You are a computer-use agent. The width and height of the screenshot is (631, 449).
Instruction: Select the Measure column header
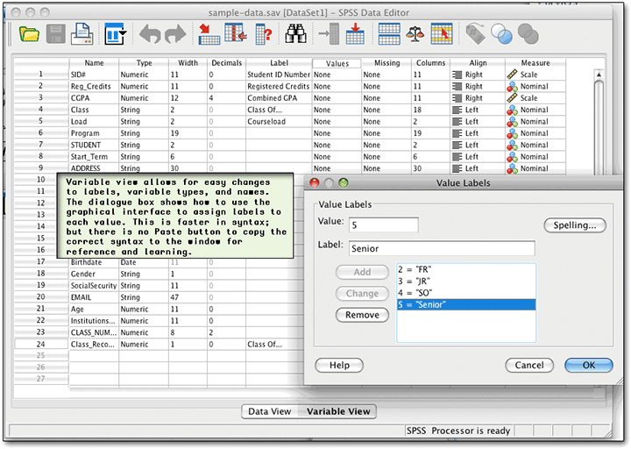point(535,63)
